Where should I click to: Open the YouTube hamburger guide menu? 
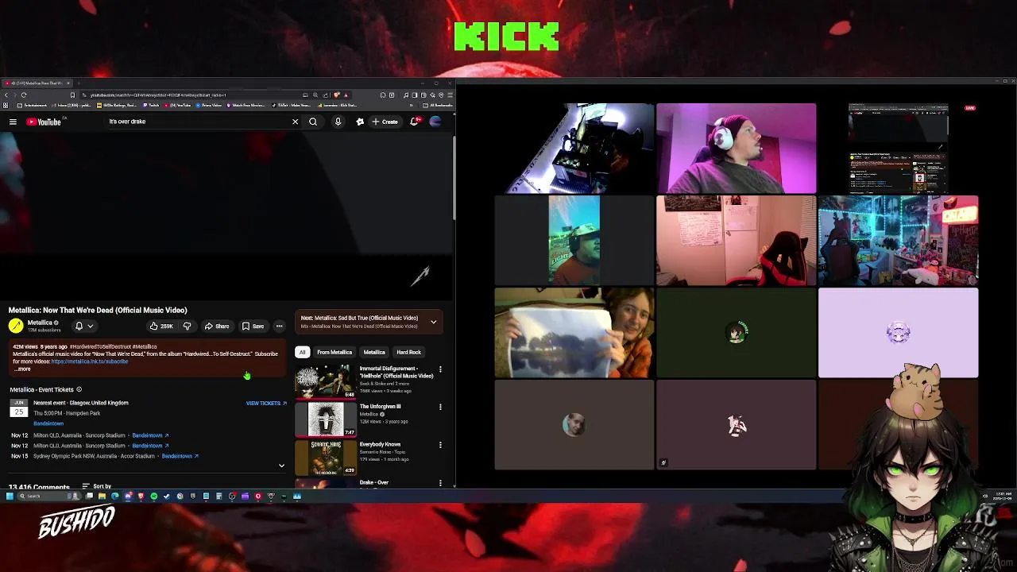[13, 122]
